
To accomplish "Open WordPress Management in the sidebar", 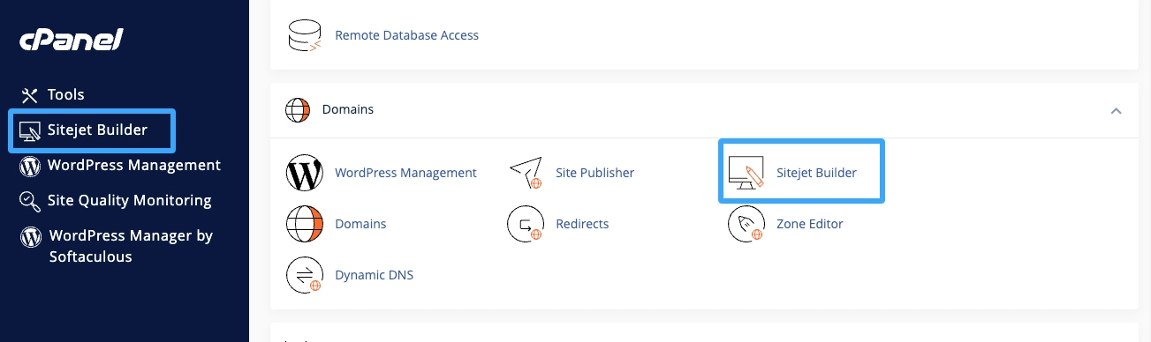I will click(134, 165).
